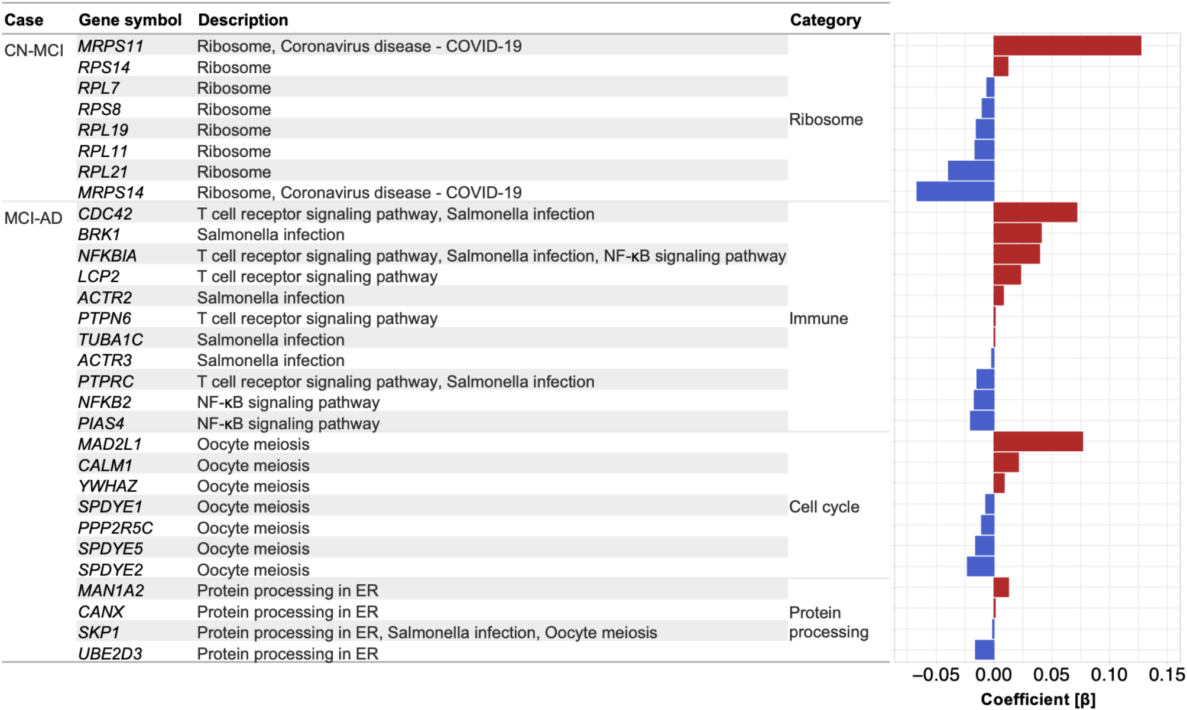1187x710 pixels.
Task: Click the MRPS11 red bar
Action: pos(1067,46)
